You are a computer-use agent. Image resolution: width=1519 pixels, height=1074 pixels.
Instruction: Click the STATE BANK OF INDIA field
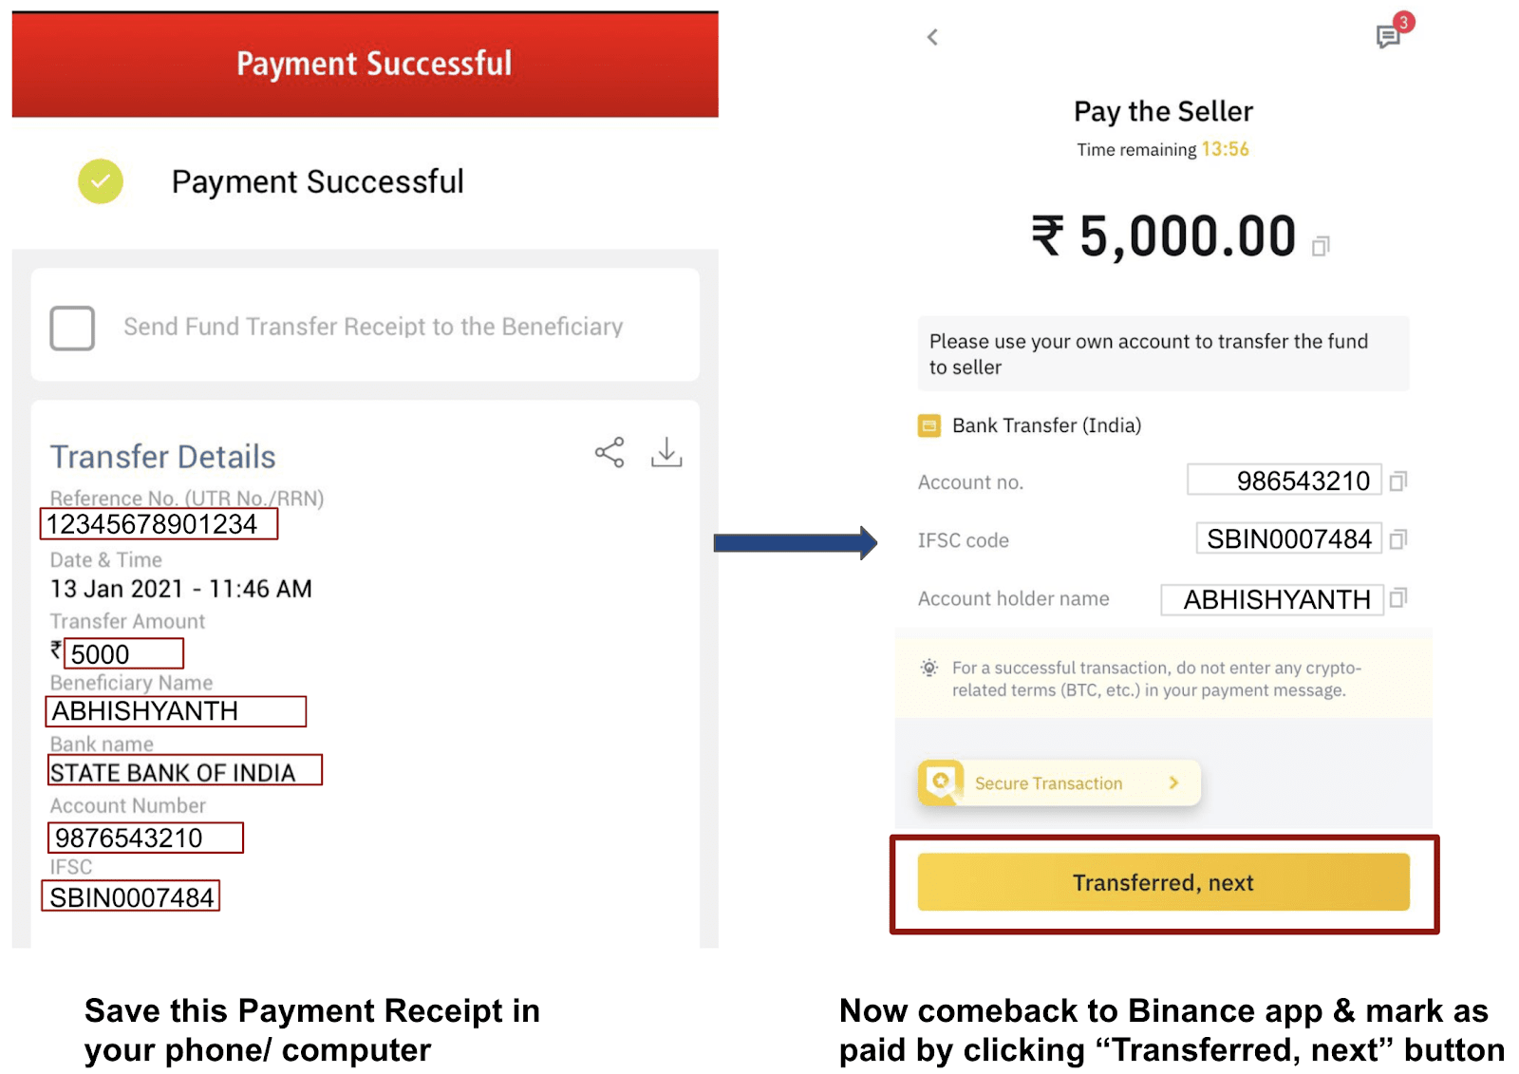coord(185,770)
